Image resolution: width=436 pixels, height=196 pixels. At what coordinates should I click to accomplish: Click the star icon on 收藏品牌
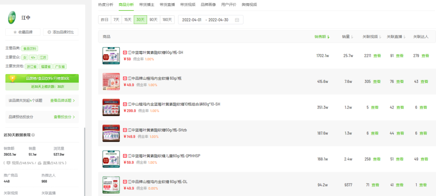tap(15, 32)
